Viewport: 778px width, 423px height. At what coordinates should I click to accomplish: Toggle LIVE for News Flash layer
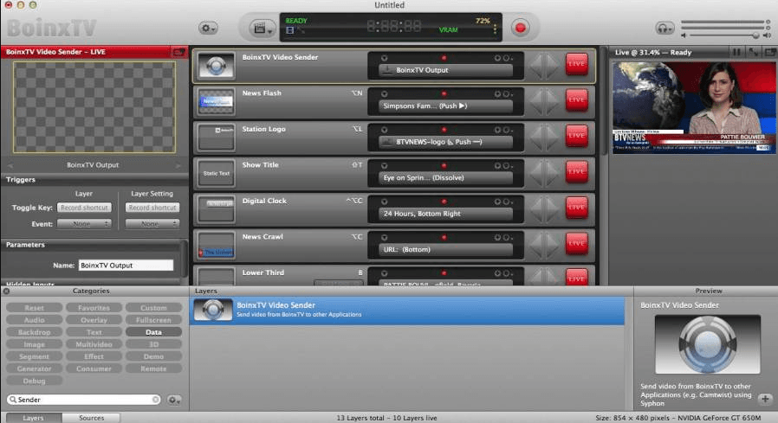pyautogui.click(x=576, y=99)
